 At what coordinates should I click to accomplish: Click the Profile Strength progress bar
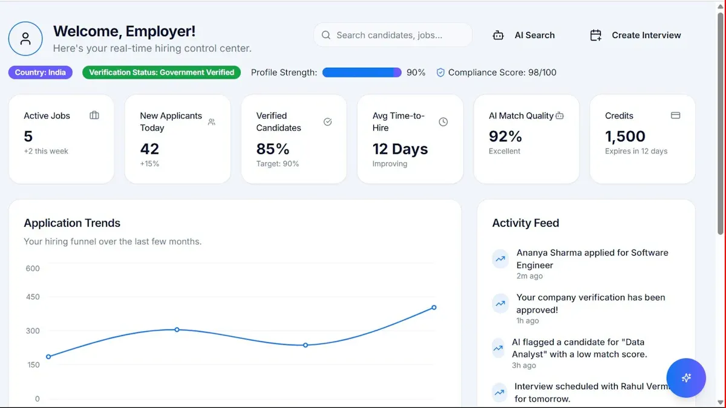coord(361,72)
